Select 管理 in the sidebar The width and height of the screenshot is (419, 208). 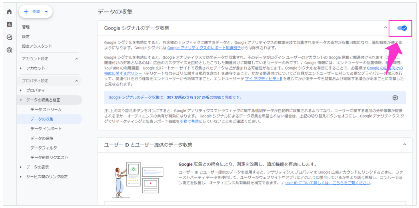click(26, 27)
